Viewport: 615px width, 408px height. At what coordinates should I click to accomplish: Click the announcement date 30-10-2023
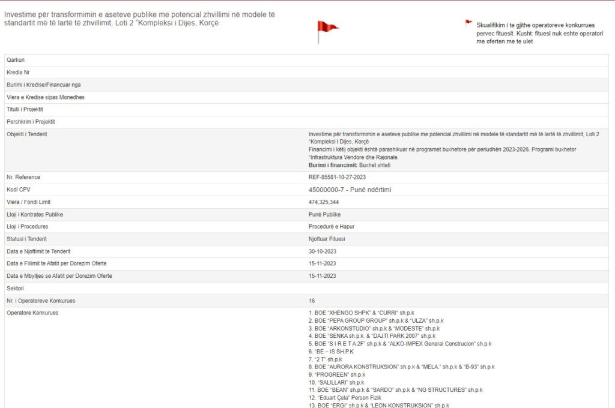[x=322, y=251]
